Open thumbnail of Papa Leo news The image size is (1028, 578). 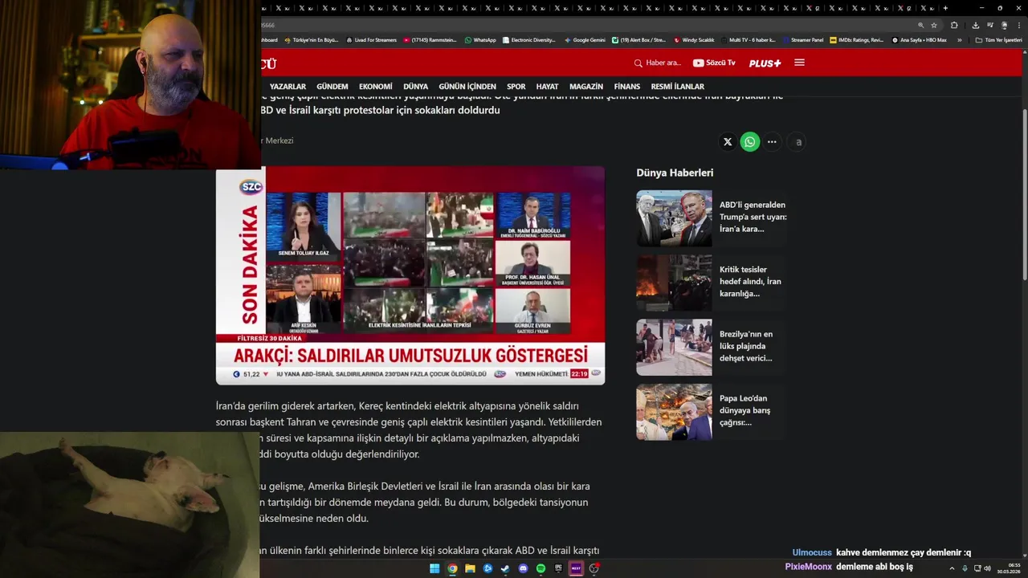click(675, 412)
